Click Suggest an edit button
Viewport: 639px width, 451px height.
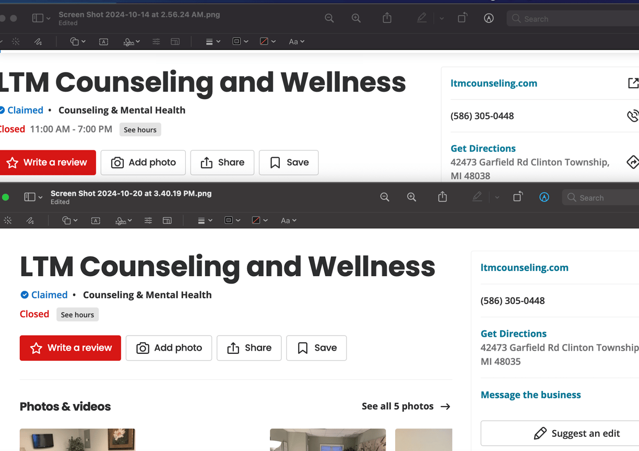point(560,433)
